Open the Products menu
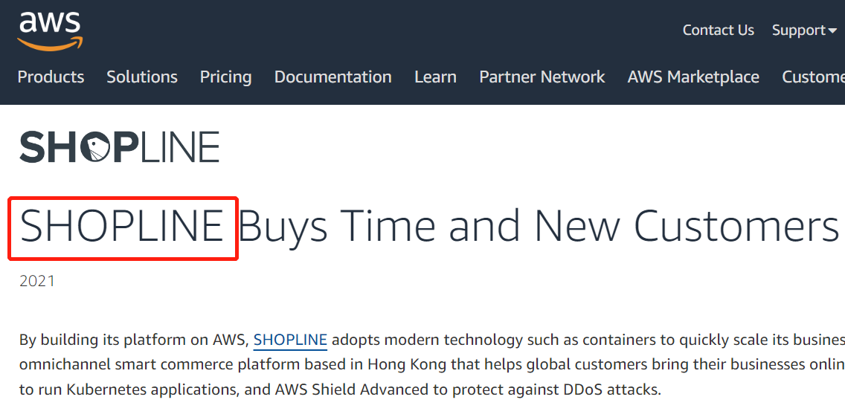Screen dimensions: 845x417 [51, 77]
